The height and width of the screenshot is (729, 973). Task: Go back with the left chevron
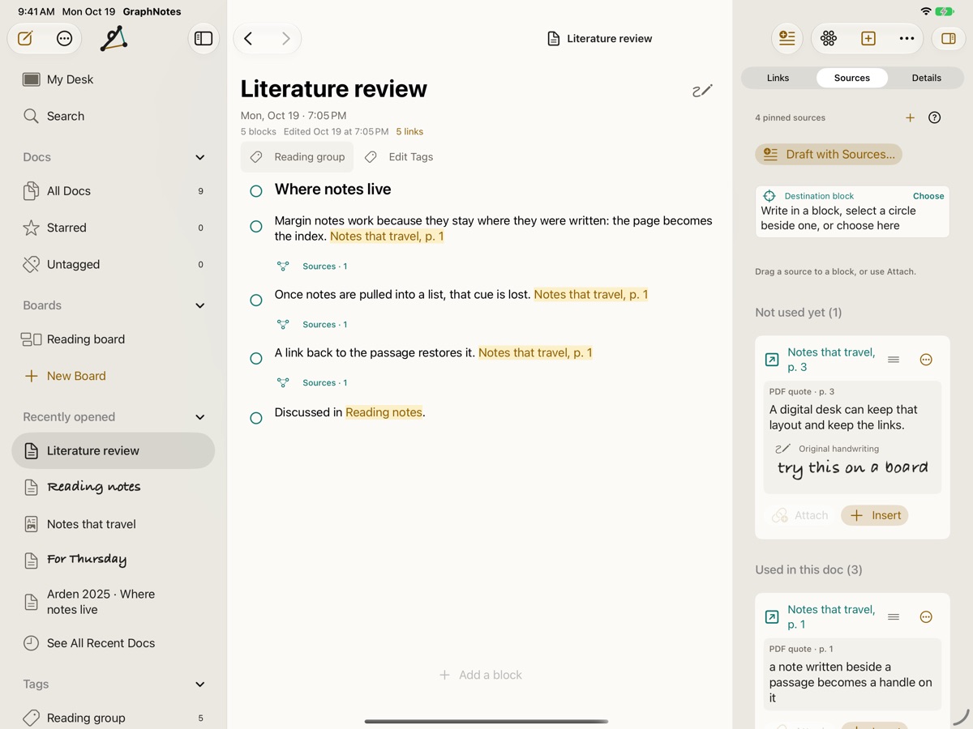249,38
